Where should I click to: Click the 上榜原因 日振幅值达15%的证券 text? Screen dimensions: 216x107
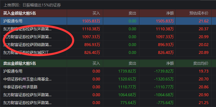[32, 5]
